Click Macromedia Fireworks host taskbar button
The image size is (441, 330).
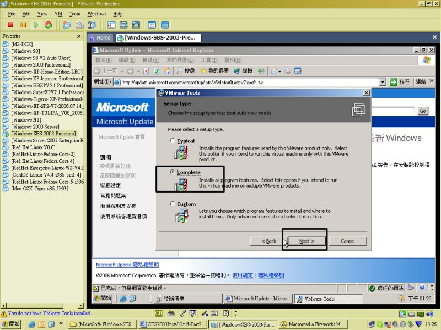[x=313, y=324]
